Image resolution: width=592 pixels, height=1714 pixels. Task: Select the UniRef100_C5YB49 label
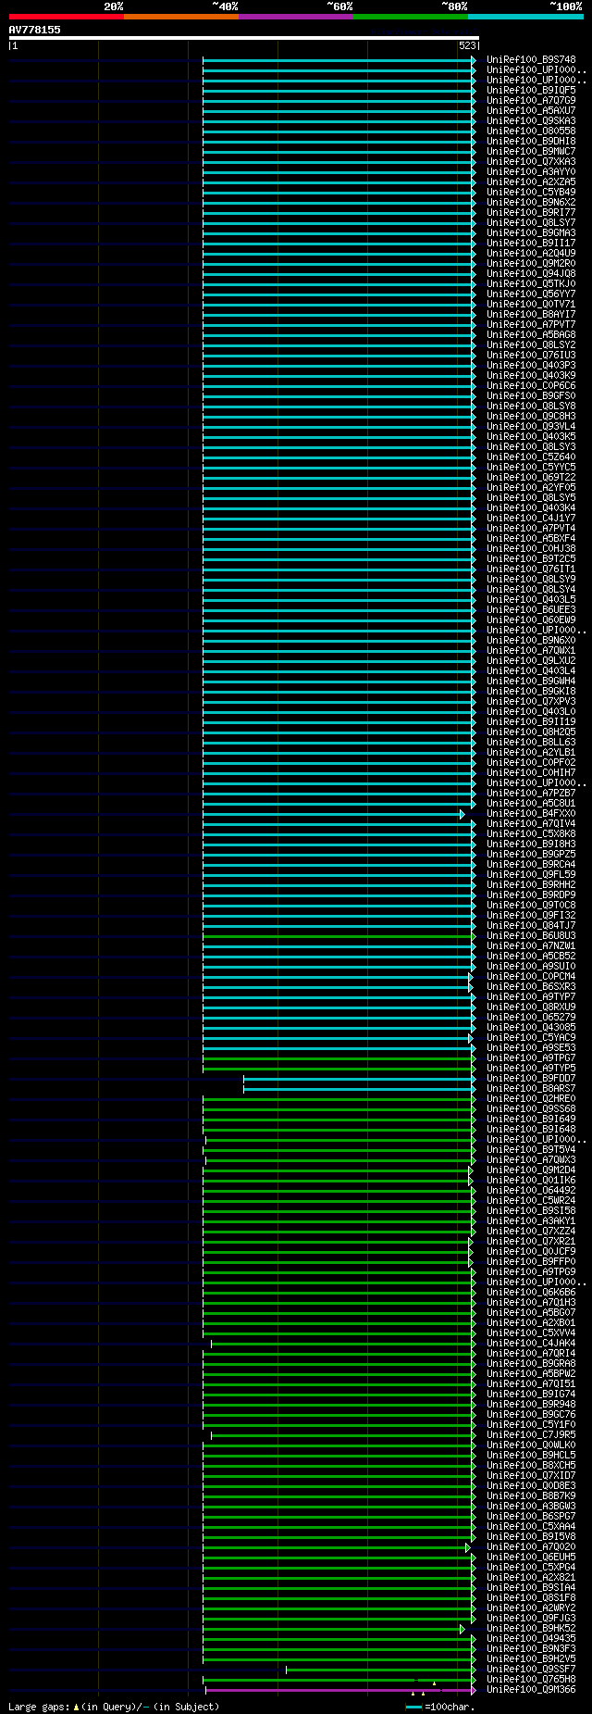[x=531, y=193]
